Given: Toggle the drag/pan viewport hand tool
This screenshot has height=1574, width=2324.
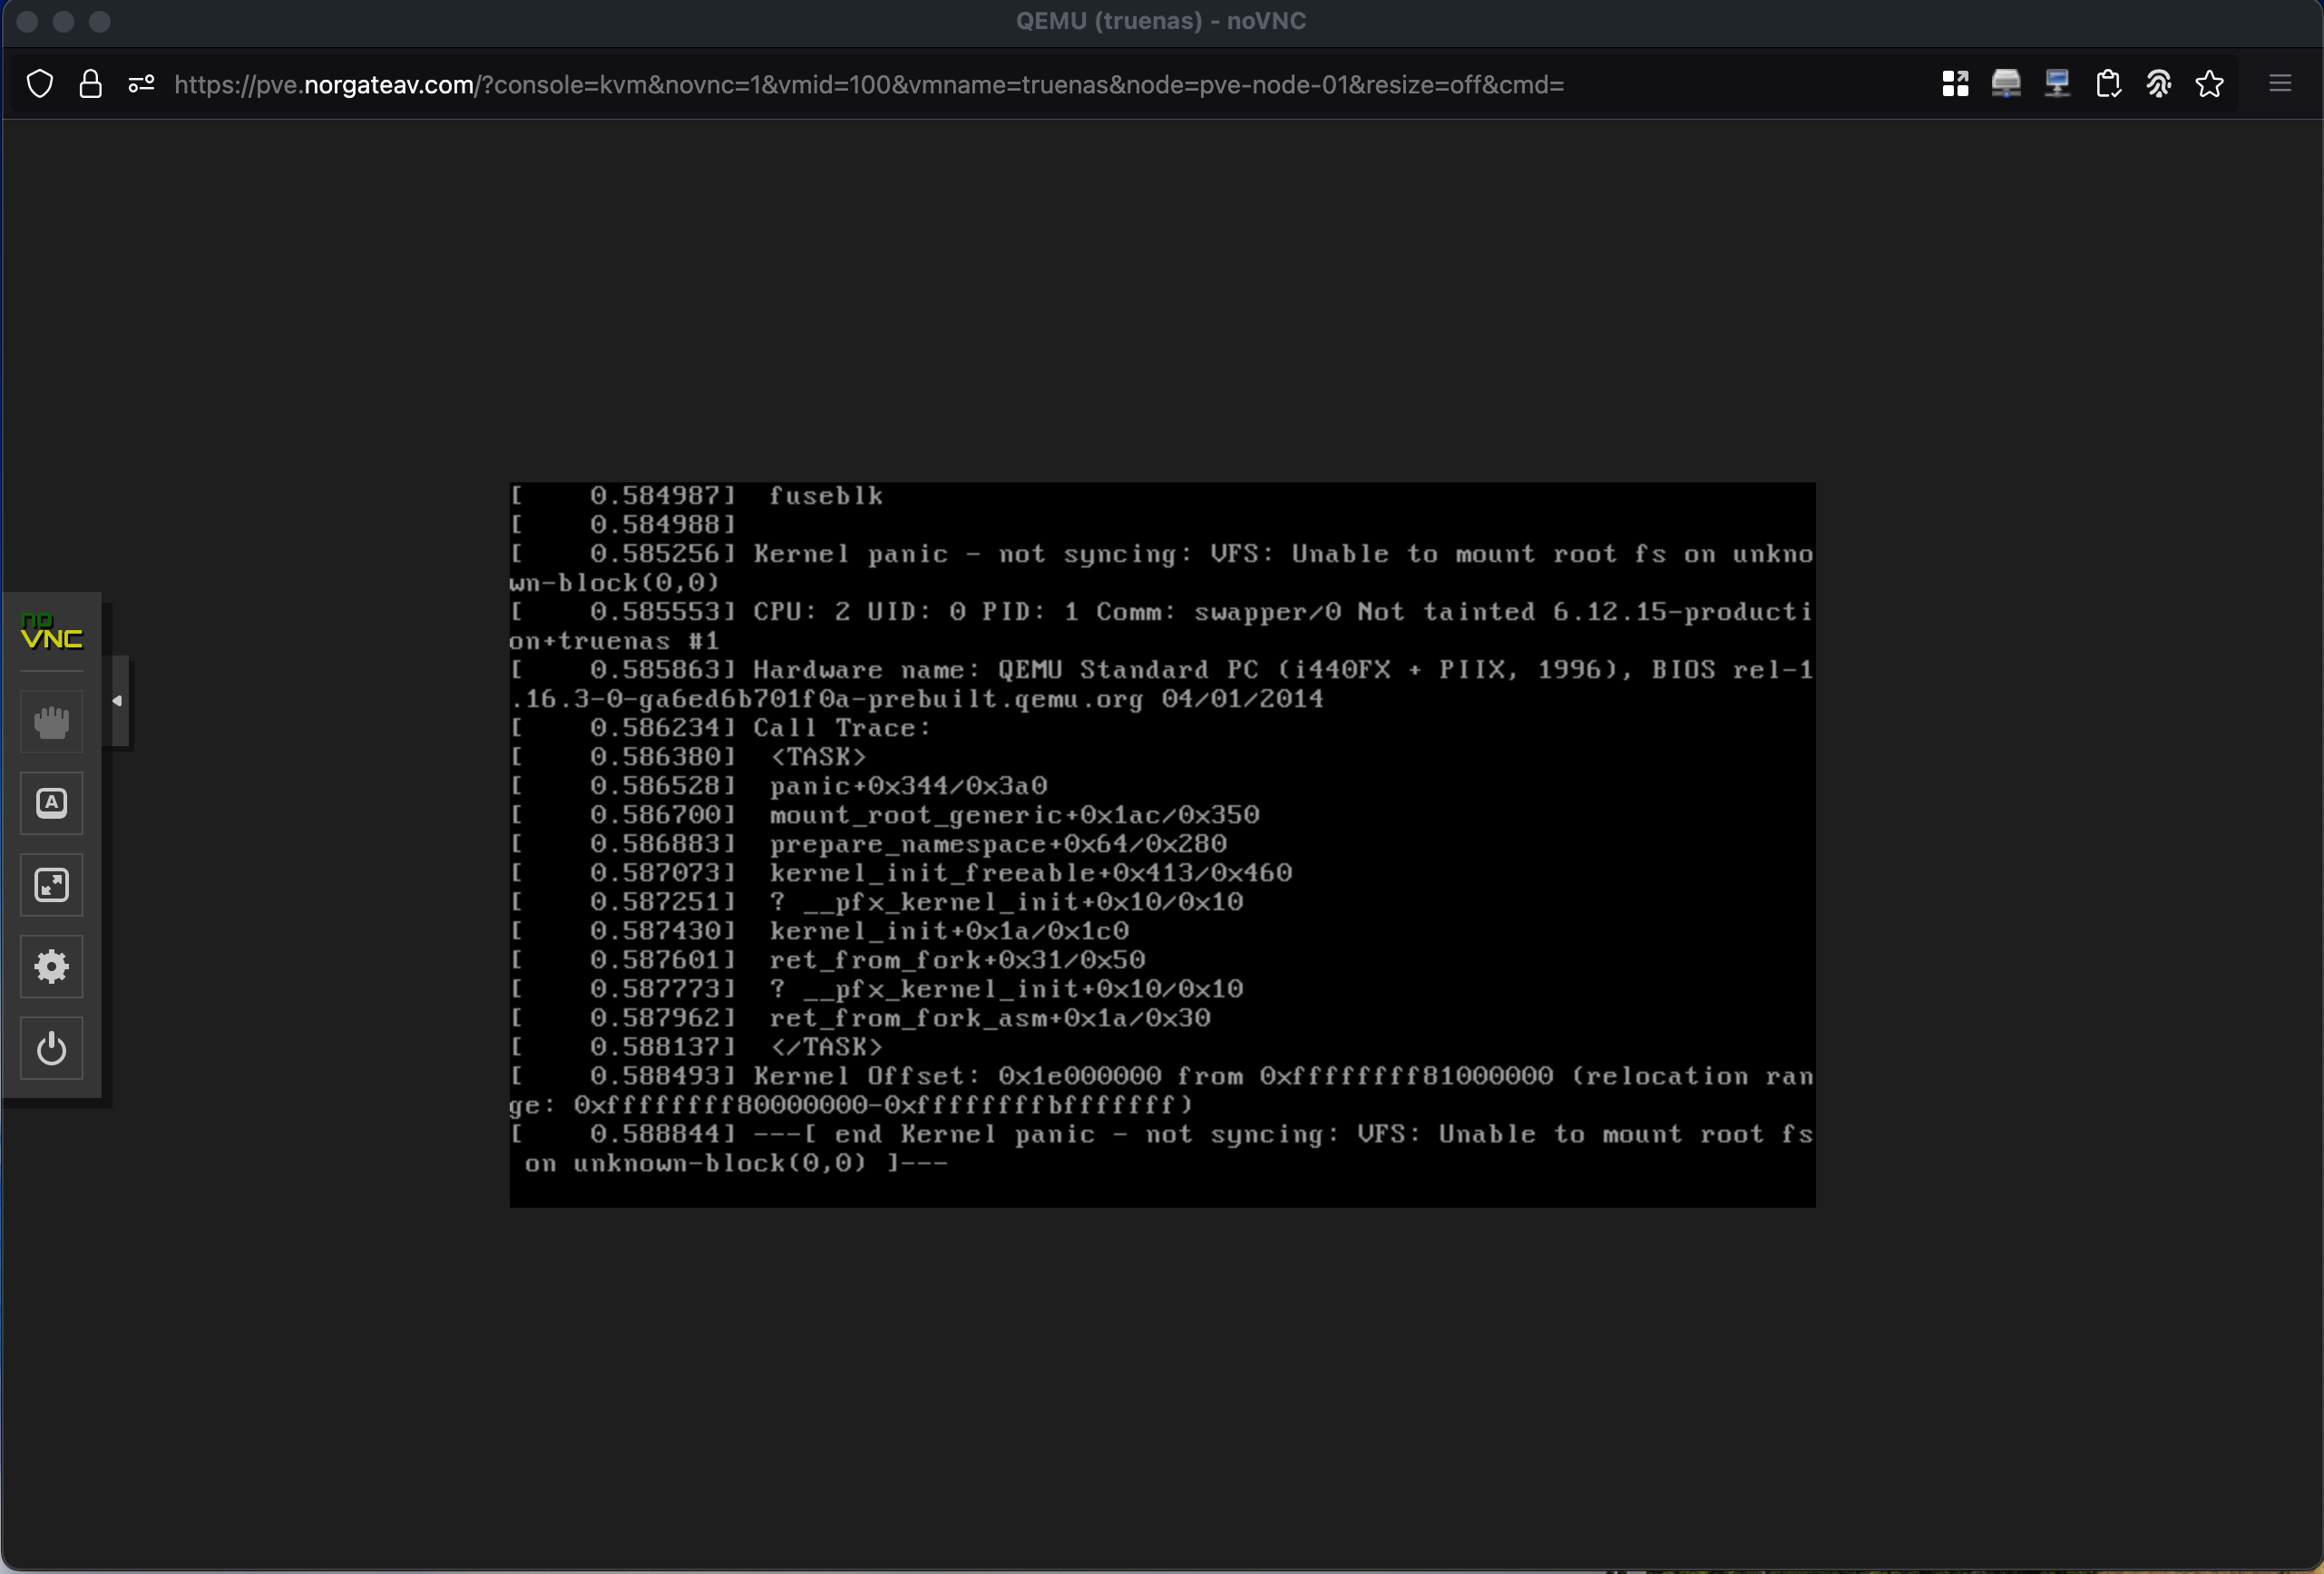Looking at the screenshot, I should tap(51, 722).
